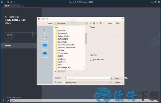
Task: Click the Open... button on Start page
Action: (x=19, y=35)
